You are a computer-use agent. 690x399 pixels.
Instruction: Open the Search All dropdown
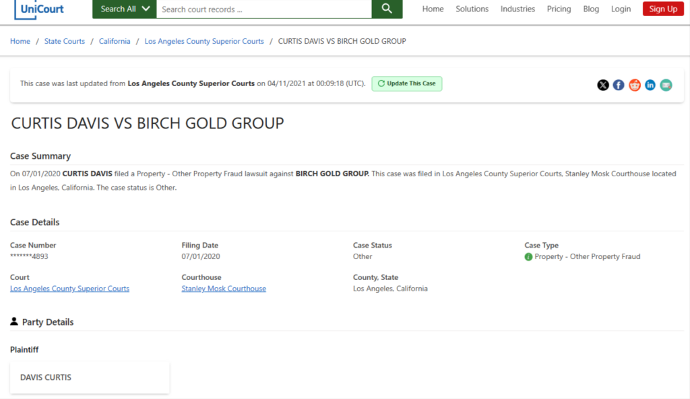[x=125, y=9]
